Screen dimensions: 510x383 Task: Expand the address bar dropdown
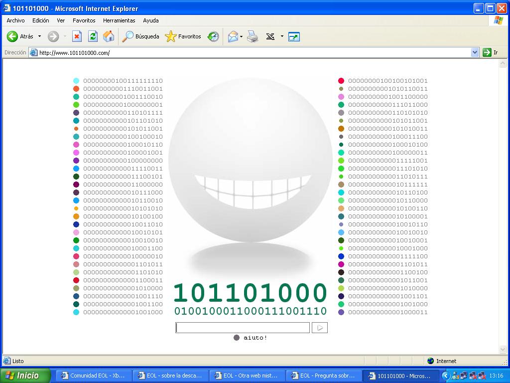tap(475, 52)
